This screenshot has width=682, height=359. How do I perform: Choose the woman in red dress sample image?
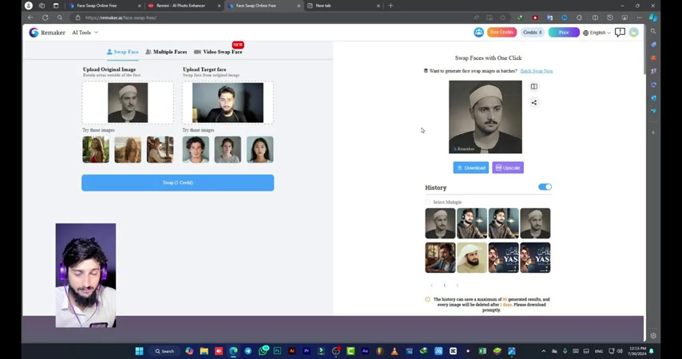tap(96, 149)
